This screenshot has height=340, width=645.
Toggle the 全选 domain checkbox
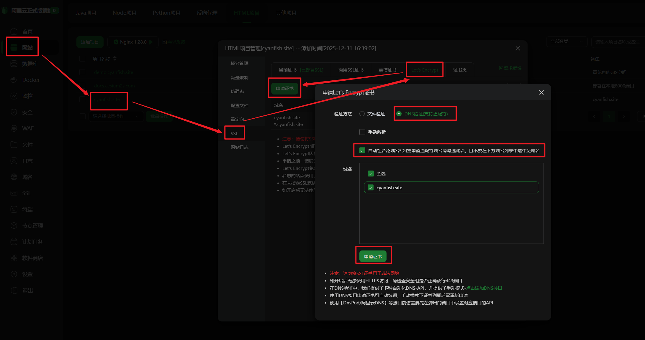[x=371, y=173]
